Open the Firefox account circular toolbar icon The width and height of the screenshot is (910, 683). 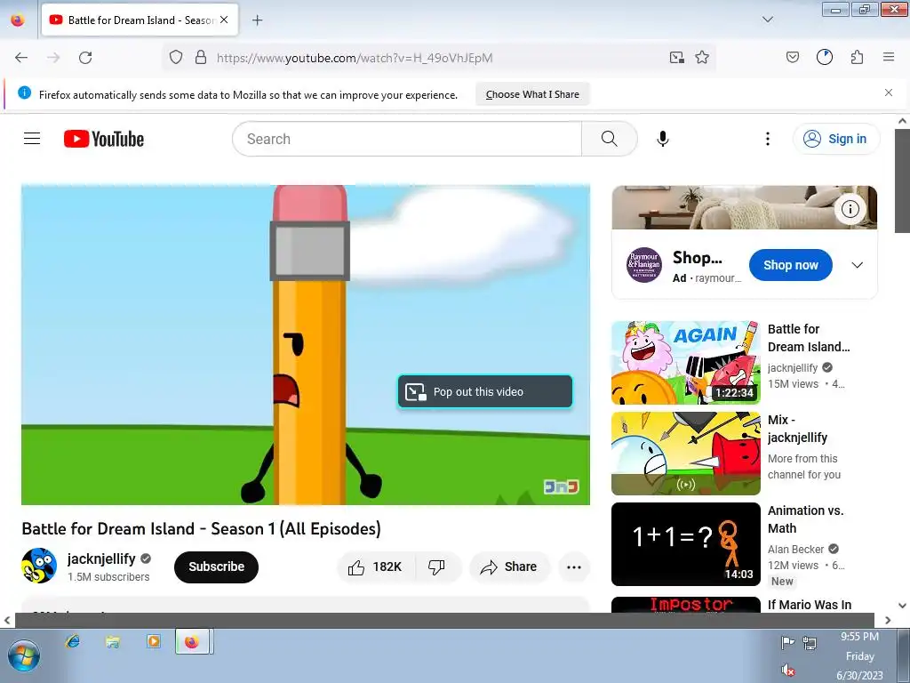pos(825,57)
